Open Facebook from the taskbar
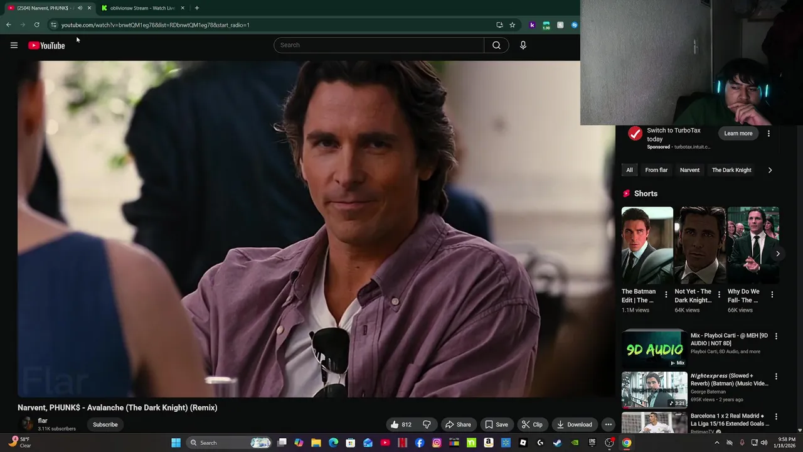Image resolution: width=803 pixels, height=452 pixels. click(420, 443)
